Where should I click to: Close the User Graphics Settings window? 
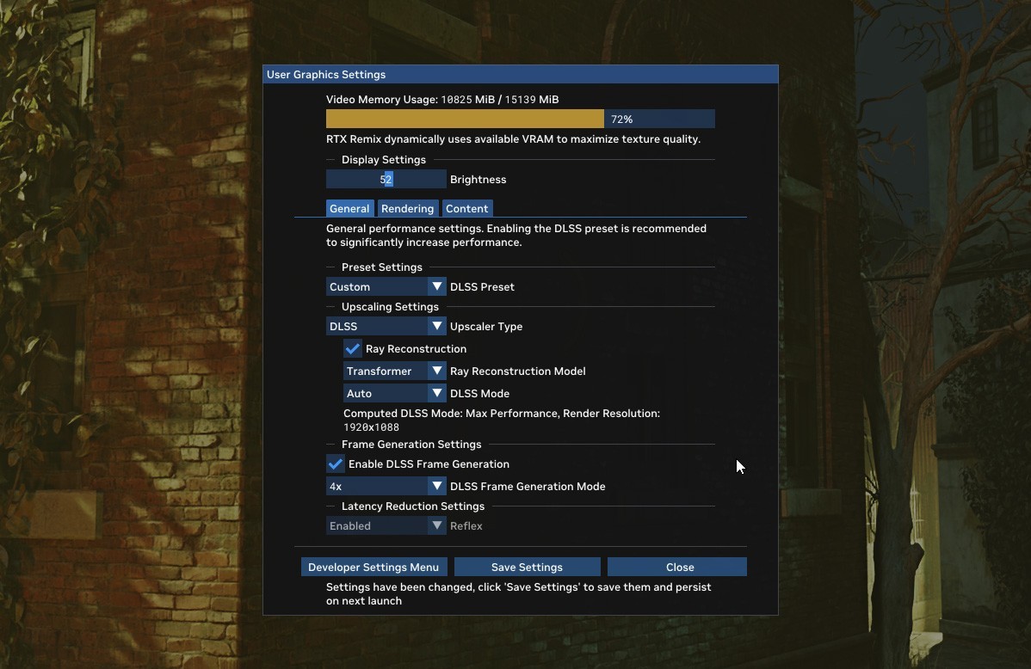pos(676,567)
